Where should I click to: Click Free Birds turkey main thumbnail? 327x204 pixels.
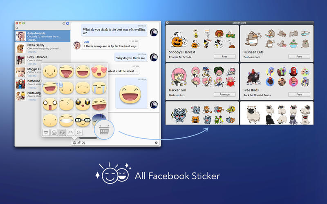(x=253, y=77)
